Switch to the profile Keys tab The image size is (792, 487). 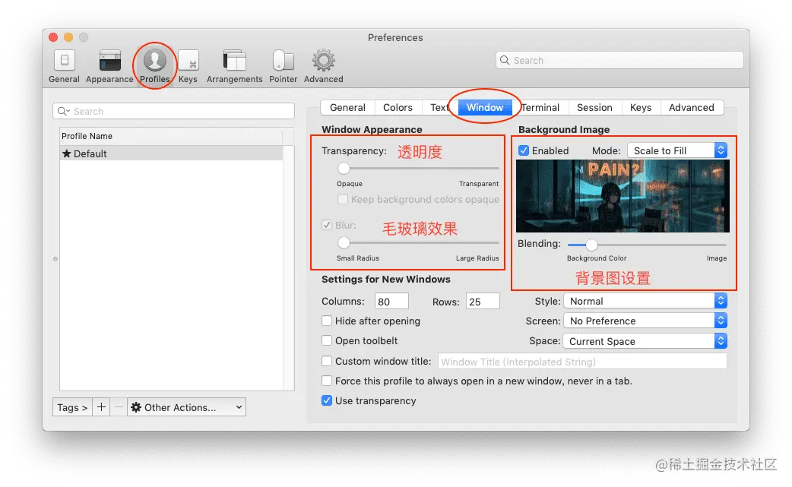click(x=641, y=107)
